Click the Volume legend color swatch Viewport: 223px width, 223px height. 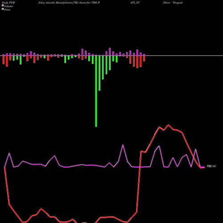(3, 5)
